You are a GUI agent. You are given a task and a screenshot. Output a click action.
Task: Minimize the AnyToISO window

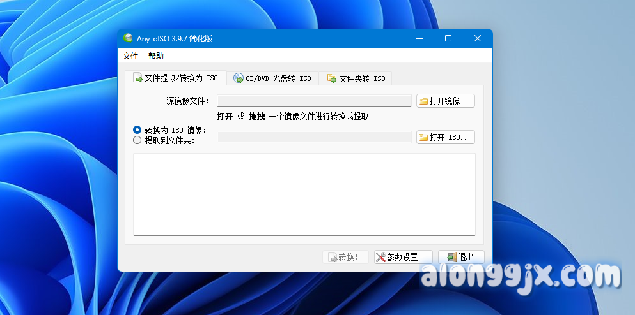pyautogui.click(x=419, y=39)
